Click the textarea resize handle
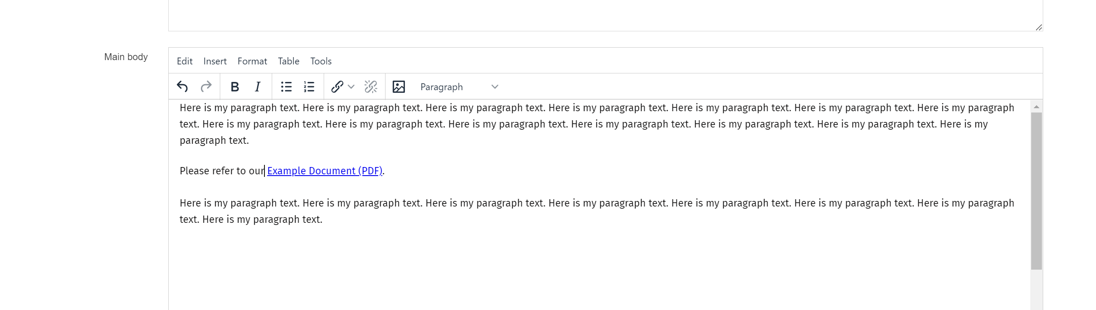Screen dimensions: 1096x310 click(x=1038, y=27)
